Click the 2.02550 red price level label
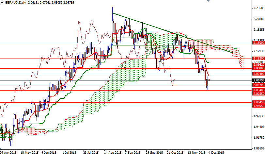265x155 pixels. click(258, 94)
